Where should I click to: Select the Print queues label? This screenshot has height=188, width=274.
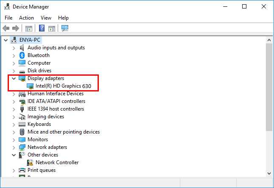click(x=42, y=170)
